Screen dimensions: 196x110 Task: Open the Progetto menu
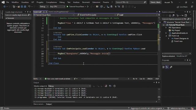(40, 2)
